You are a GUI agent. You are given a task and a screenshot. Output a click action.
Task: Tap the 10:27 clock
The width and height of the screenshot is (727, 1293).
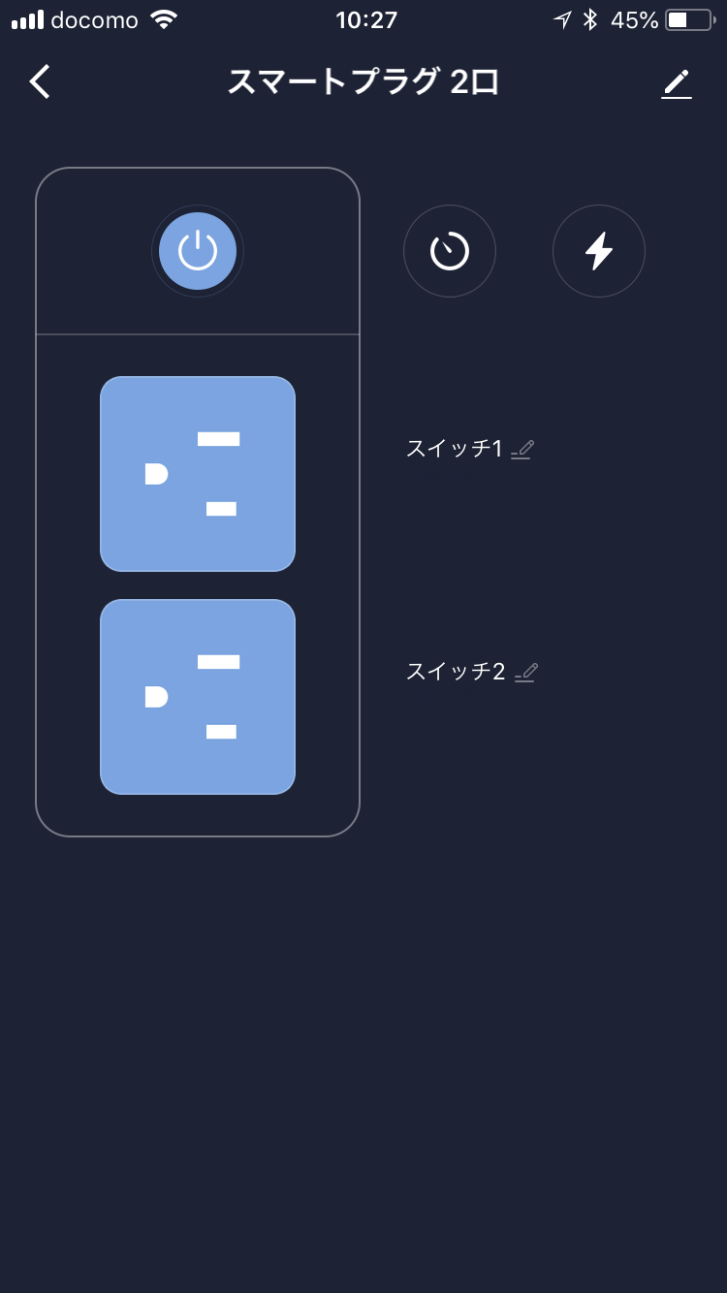click(x=366, y=19)
